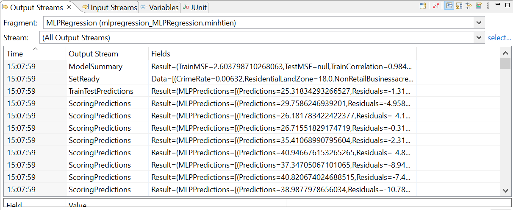The image size is (513, 210).
Task: Click the select... link
Action: pyautogui.click(x=499, y=38)
